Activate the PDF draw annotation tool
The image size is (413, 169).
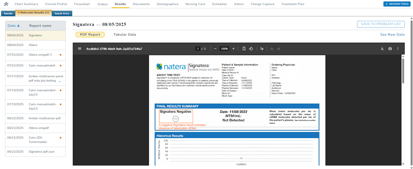pos(262,49)
